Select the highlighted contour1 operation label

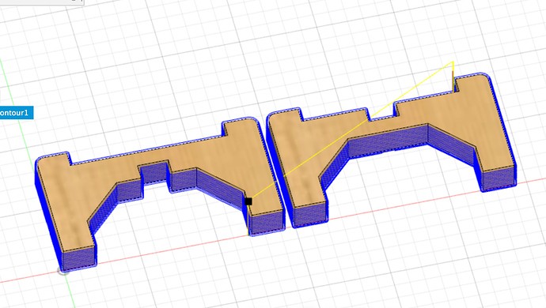tap(17, 113)
